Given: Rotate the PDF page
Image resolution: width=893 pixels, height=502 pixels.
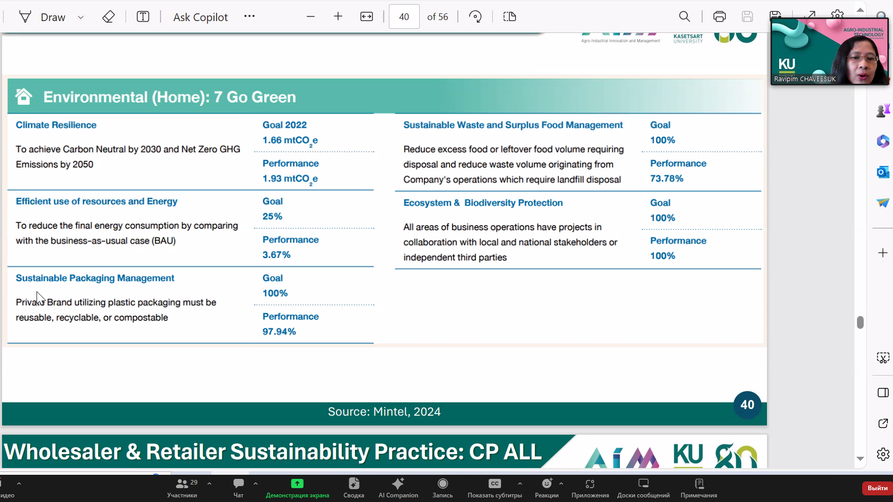Looking at the screenshot, I should click(x=475, y=17).
